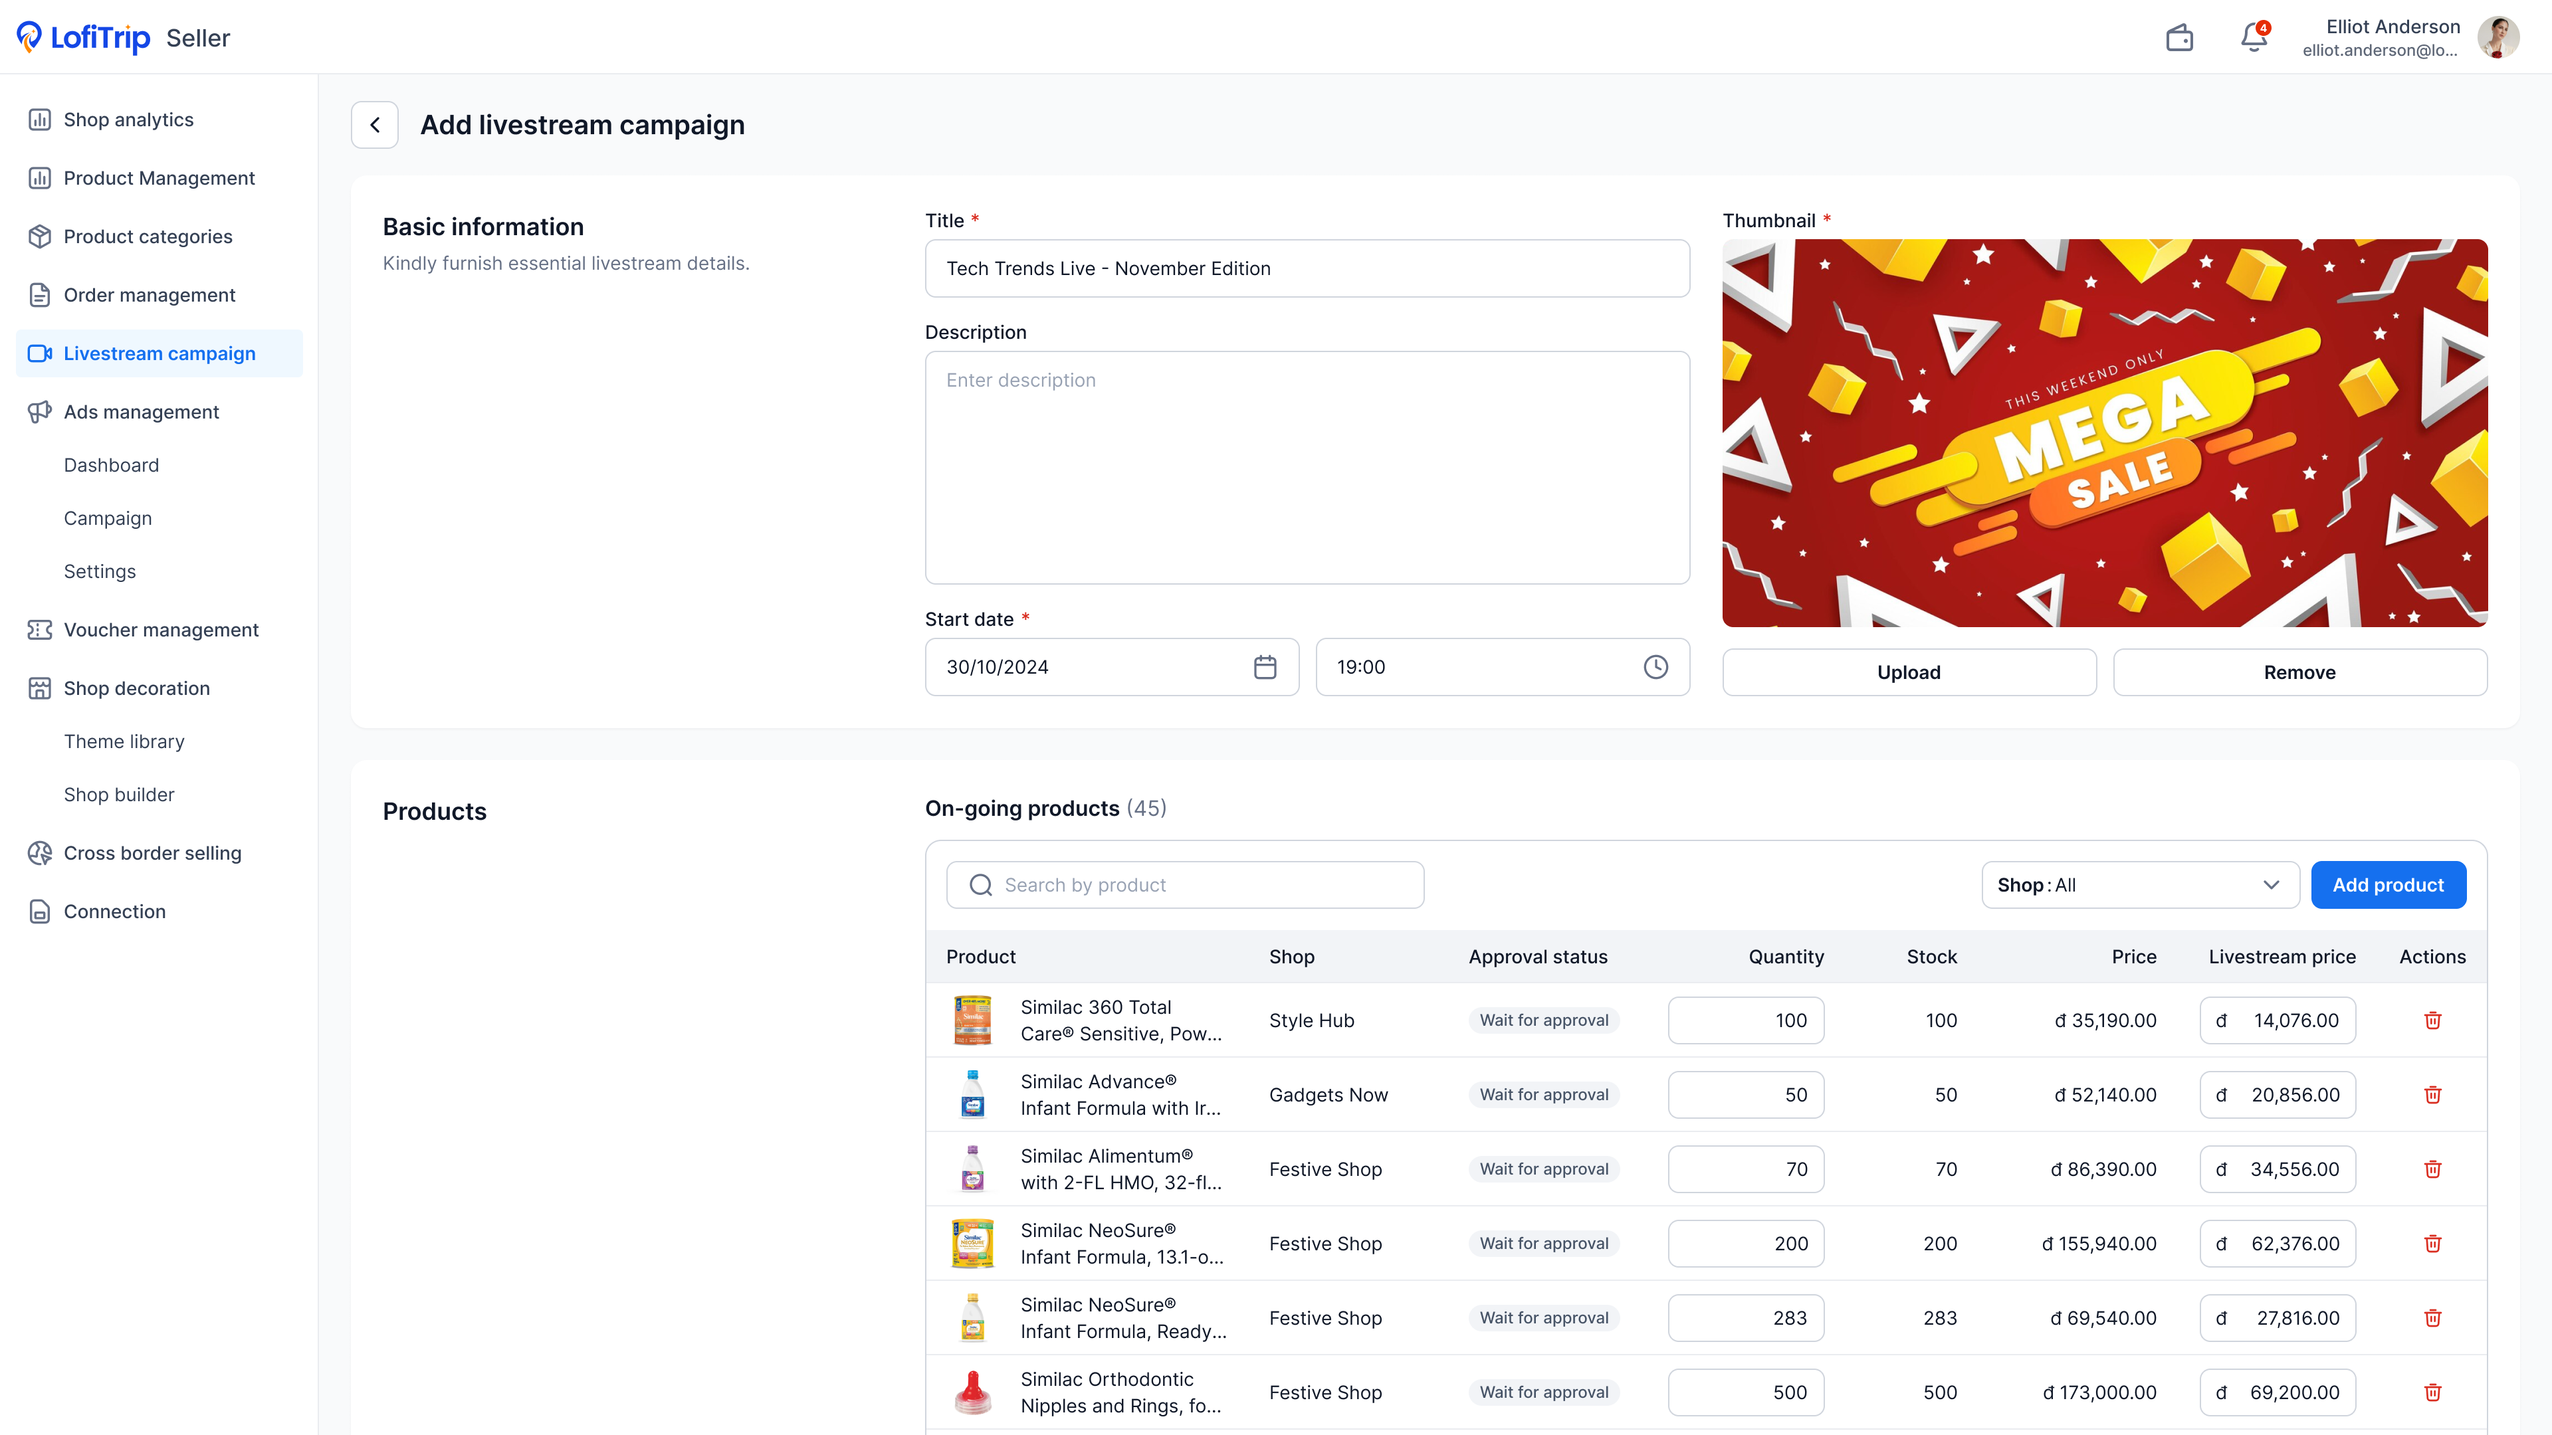Click Connection sidebar icon
2552x1435 pixels.
40,911
